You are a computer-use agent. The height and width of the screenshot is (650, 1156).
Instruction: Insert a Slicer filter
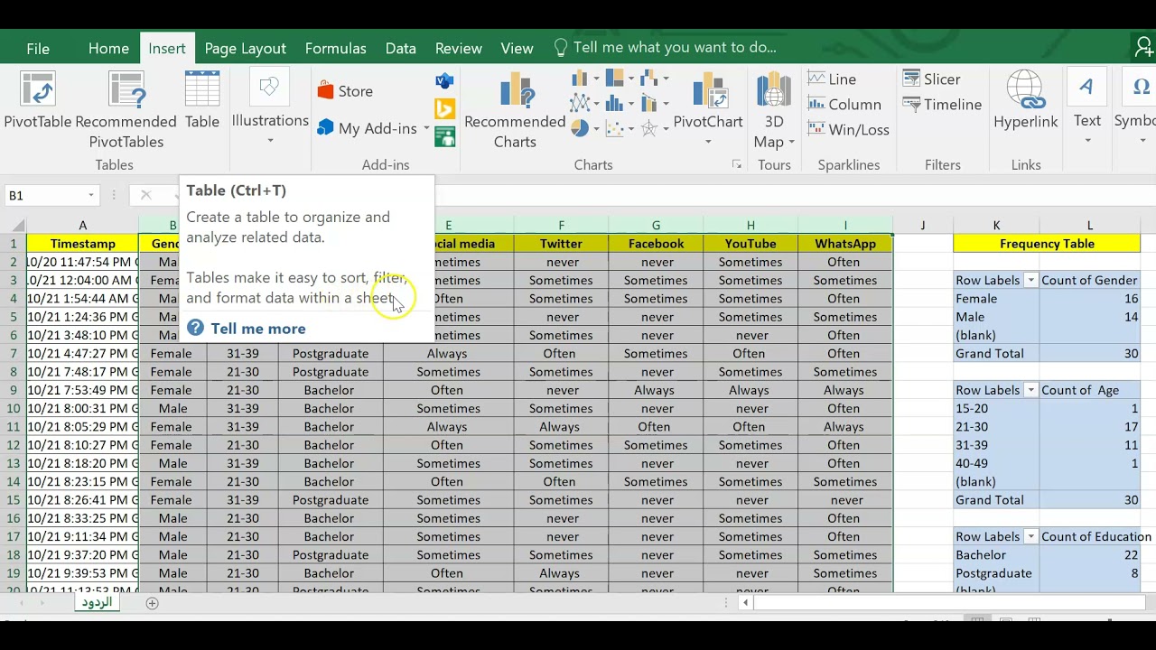(931, 79)
